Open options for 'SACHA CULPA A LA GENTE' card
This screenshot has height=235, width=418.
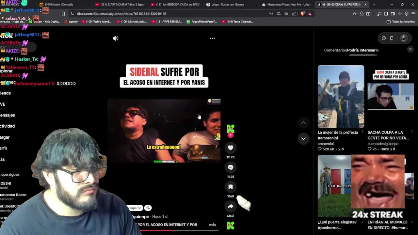pos(412,132)
